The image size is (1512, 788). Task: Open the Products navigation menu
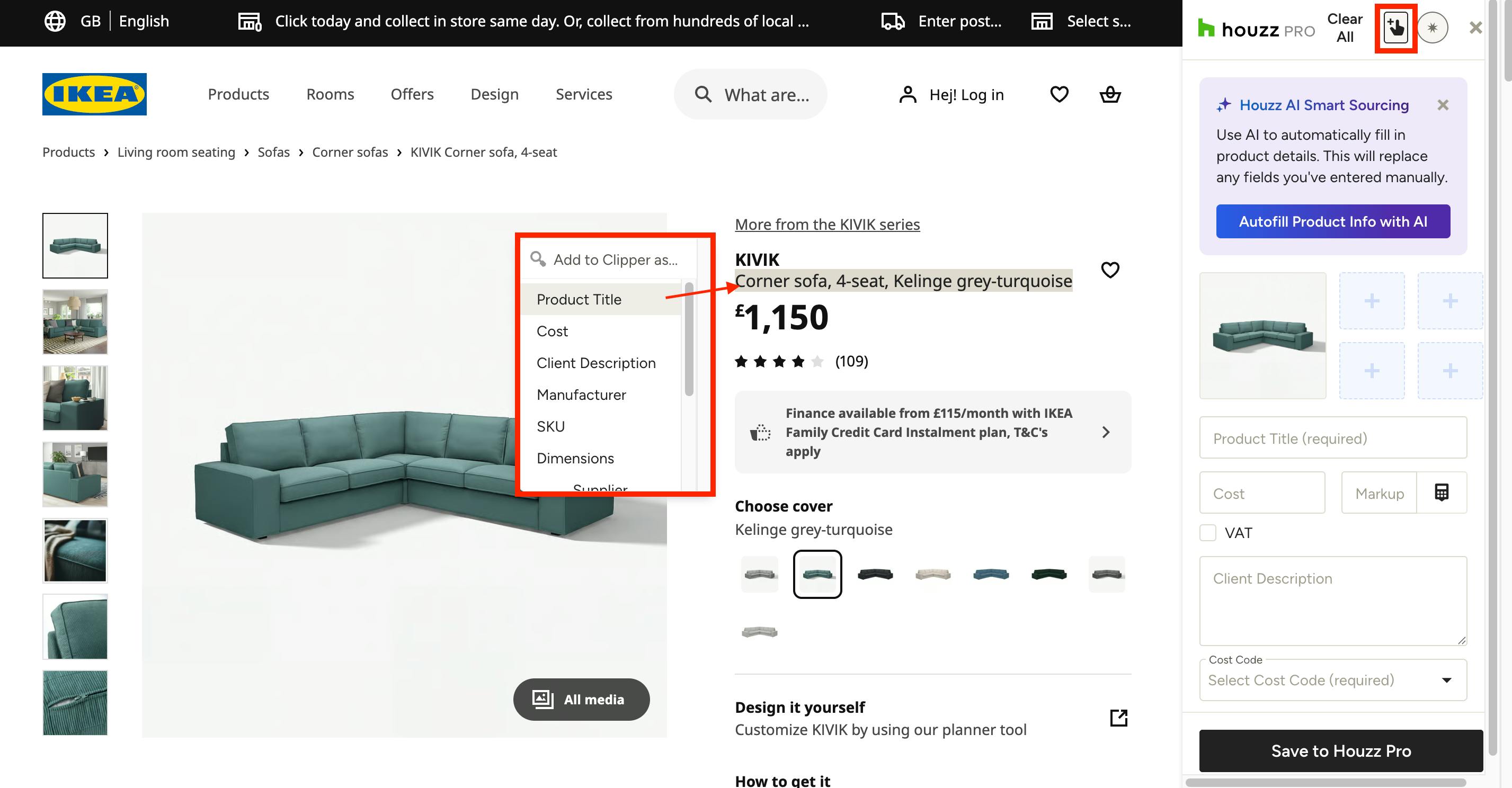238,94
